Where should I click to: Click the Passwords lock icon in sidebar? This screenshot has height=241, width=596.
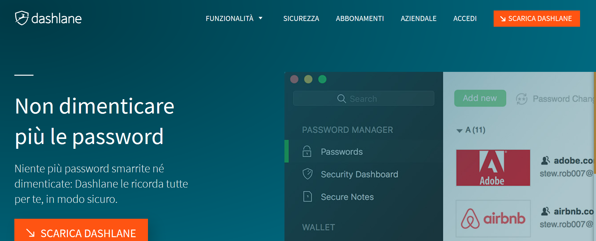tap(307, 152)
